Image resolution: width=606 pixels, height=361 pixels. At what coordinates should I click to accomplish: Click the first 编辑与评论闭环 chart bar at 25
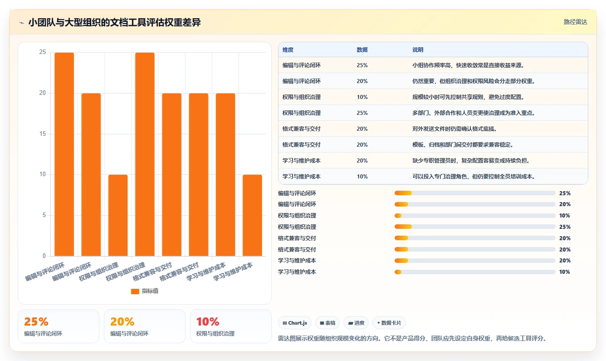pyautogui.click(x=64, y=154)
